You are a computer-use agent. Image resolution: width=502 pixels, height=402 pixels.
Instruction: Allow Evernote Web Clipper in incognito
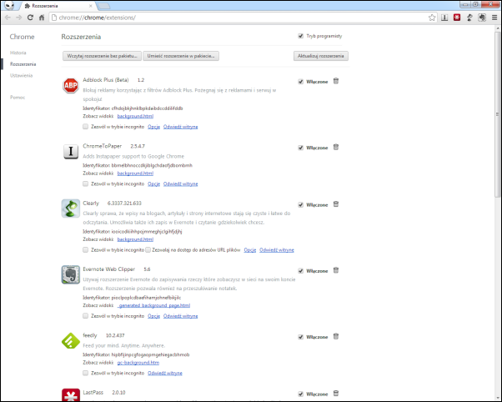86,316
